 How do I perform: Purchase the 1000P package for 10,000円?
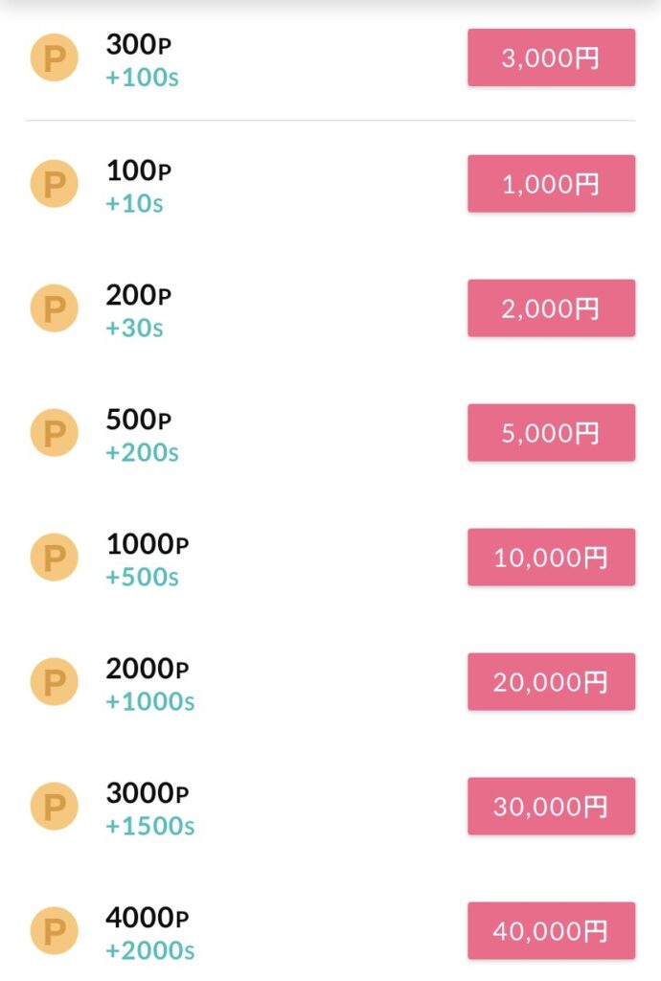tap(551, 557)
